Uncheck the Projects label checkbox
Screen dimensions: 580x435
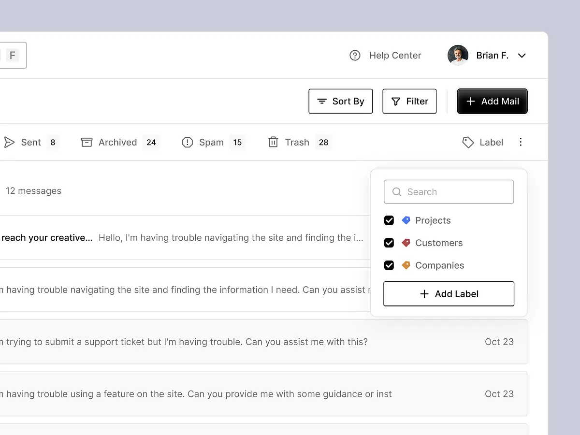[x=389, y=220]
